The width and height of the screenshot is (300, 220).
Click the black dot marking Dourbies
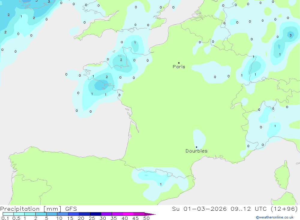point(196,147)
